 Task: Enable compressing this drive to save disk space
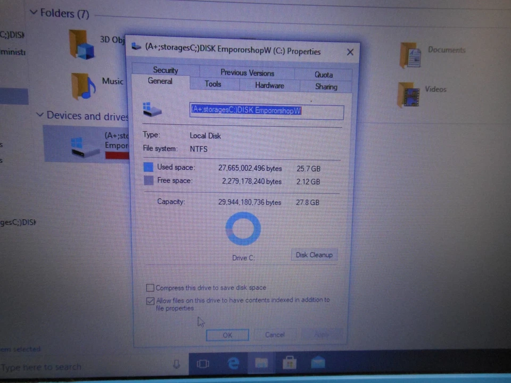tap(150, 288)
